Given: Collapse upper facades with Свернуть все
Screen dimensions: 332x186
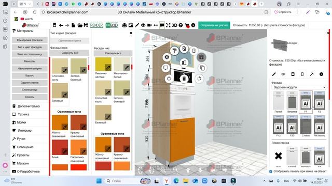Looking at the screenshot, I should [70, 53].
